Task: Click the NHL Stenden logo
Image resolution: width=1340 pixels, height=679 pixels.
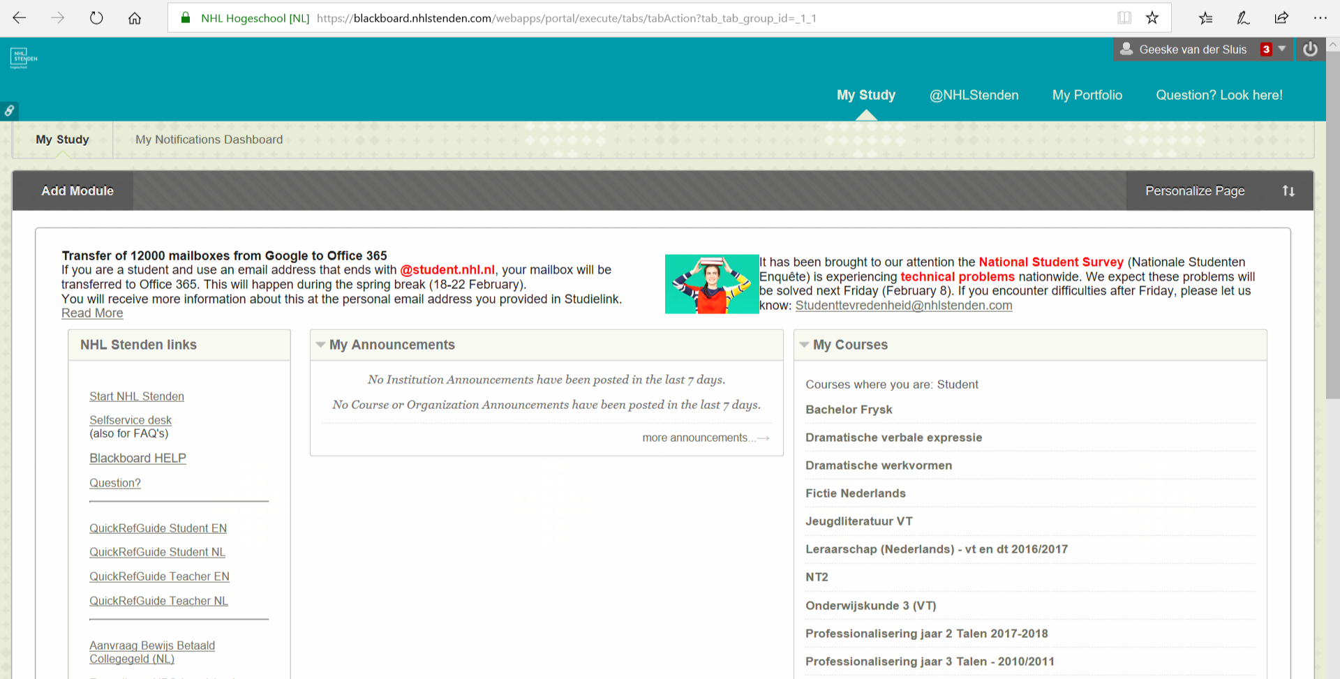Action: tap(24, 58)
